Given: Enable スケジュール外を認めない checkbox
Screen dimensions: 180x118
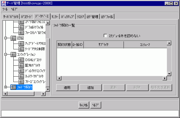Looking at the screenshot, I should pos(105,35).
